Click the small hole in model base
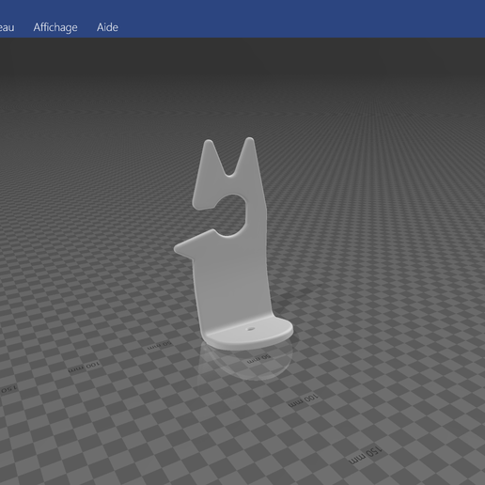Screen dimensions: 485x485 pos(250,329)
